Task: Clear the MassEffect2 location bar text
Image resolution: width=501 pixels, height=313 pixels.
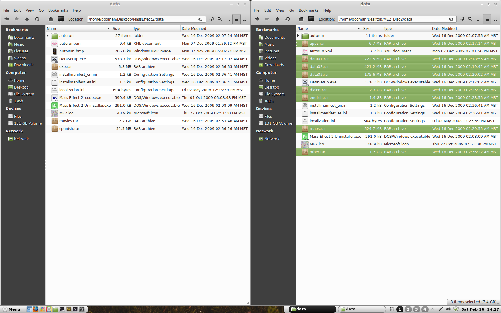Action: click(x=200, y=19)
